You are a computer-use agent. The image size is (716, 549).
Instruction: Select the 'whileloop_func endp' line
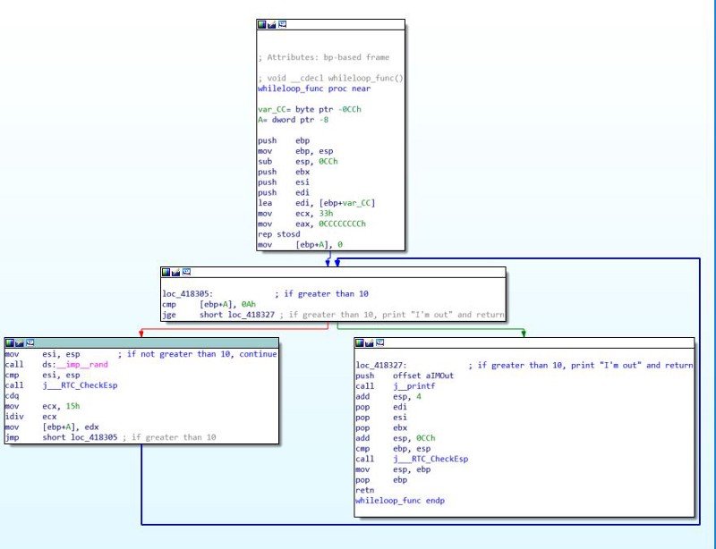[400, 501]
